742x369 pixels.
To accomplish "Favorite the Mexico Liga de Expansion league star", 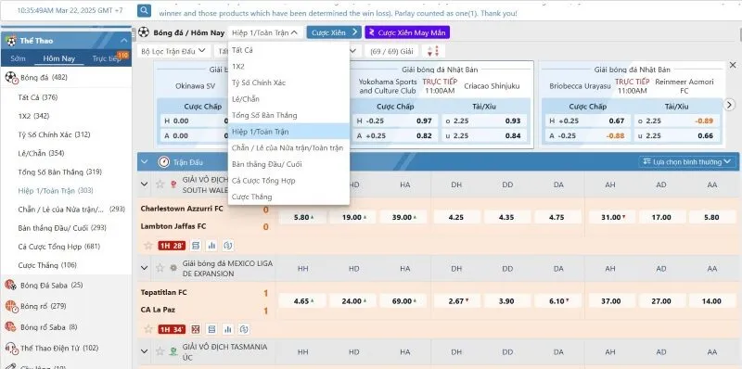I will point(160,268).
